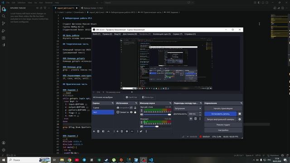Add a transition with plus icon

191,119
